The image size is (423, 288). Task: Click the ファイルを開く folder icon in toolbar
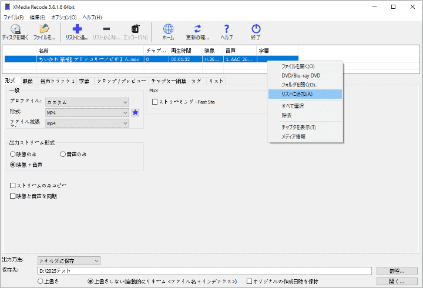pos(44,29)
